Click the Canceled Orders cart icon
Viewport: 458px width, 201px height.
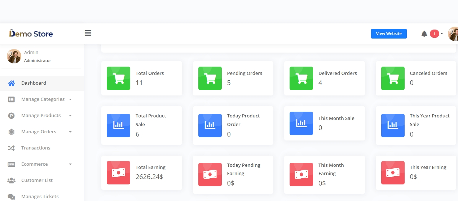(393, 78)
